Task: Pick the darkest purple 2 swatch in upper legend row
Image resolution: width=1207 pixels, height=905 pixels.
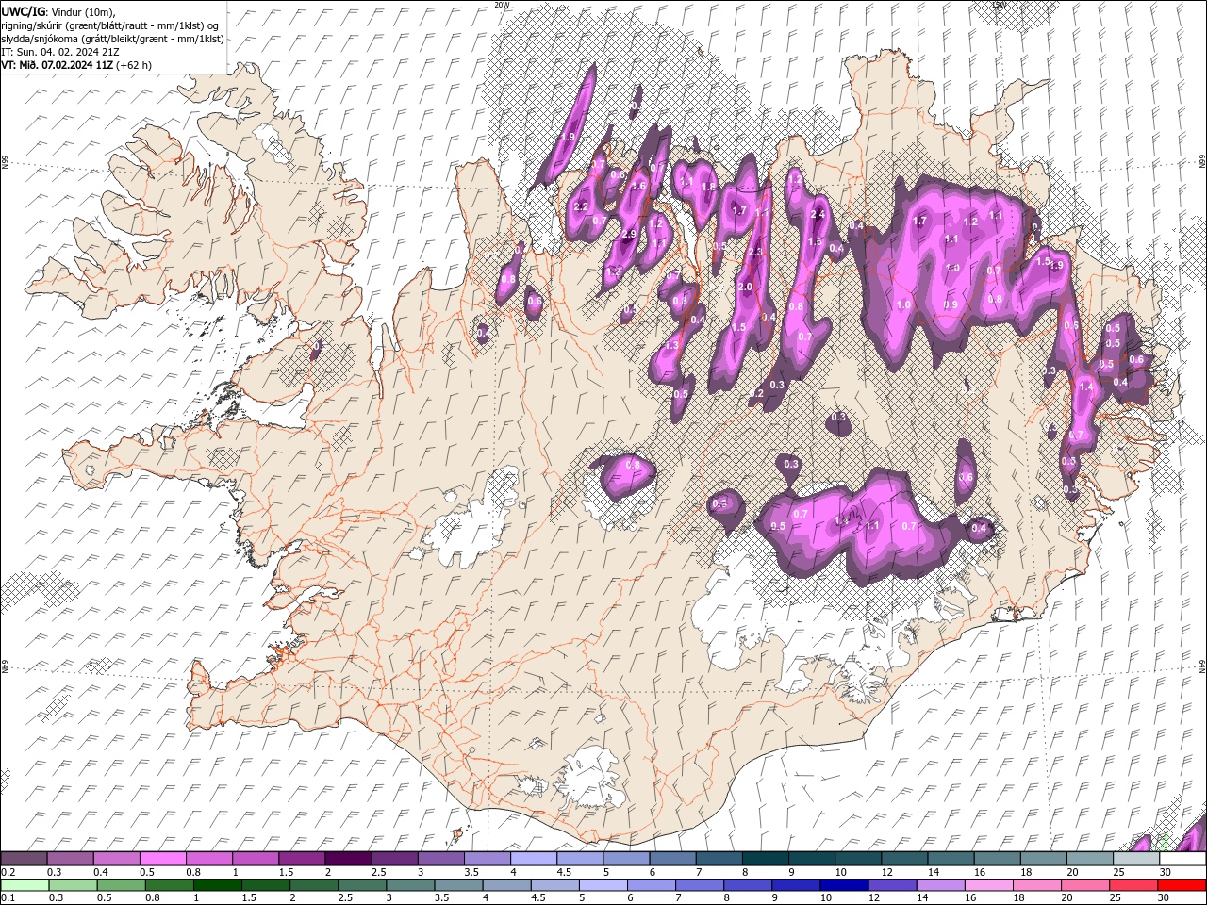Action: tap(347, 859)
